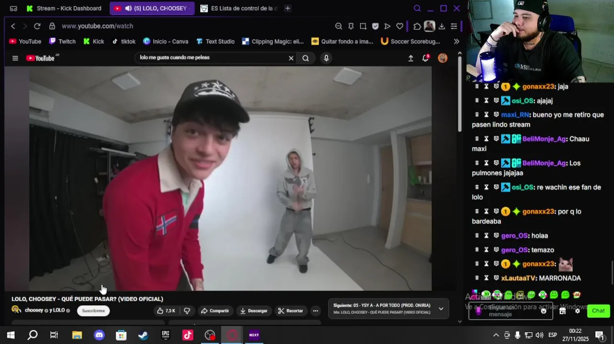
Task: Click username xLautaaTV in chat
Action: (x=518, y=278)
